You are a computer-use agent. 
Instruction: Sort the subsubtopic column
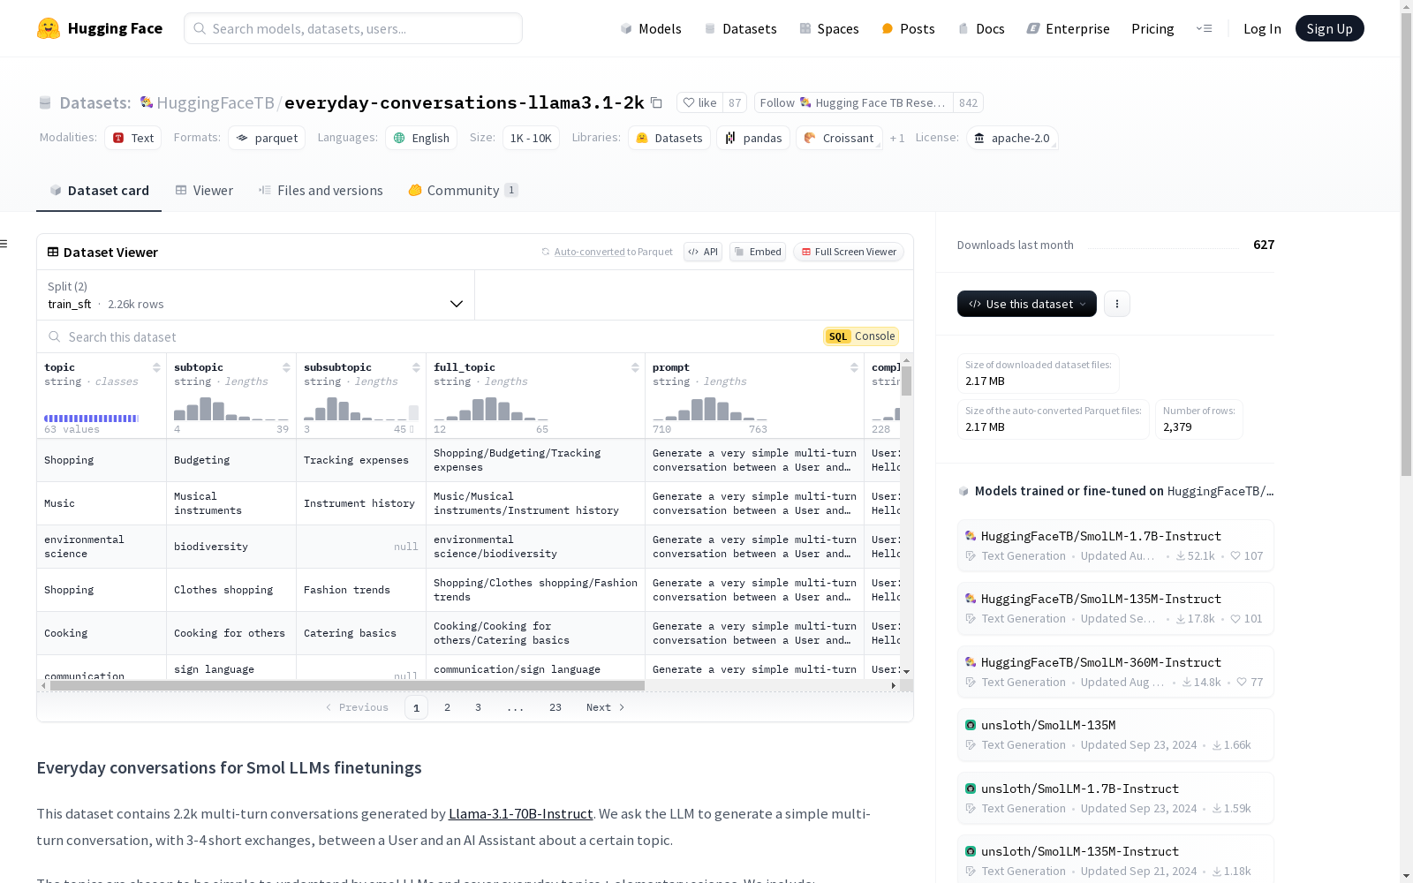416,367
